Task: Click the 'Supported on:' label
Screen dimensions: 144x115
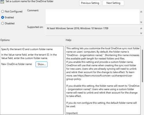Action: (x=35, y=27)
